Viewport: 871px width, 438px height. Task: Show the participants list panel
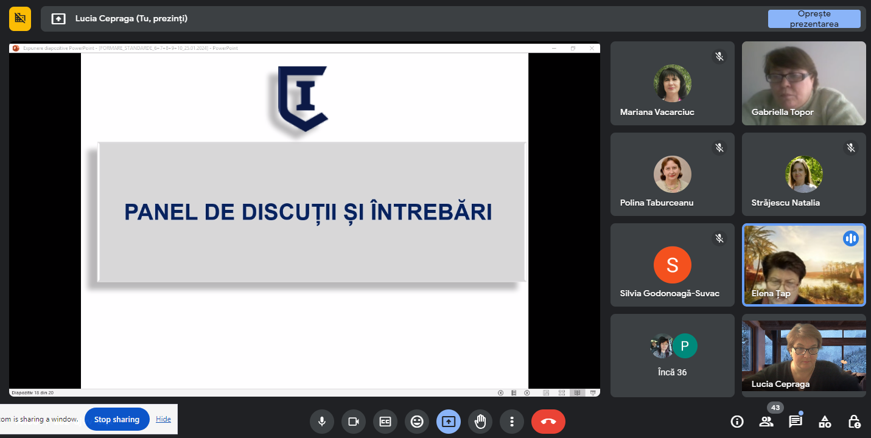click(766, 422)
